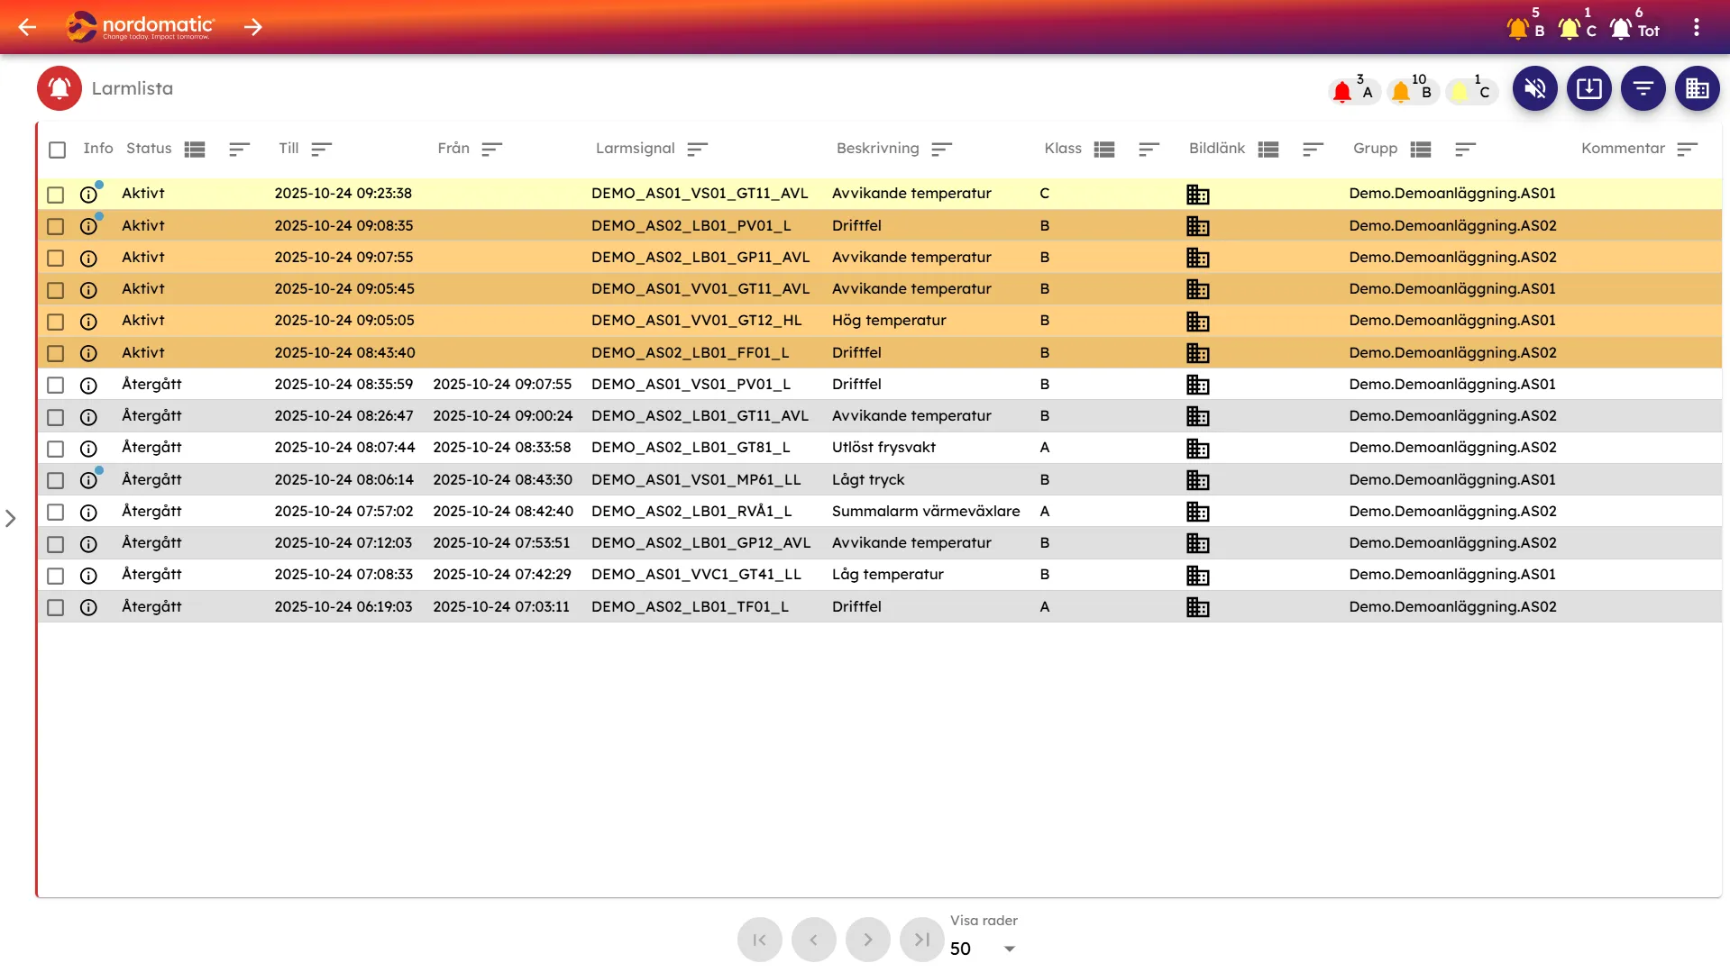
Task: Click the building view icon in toolbar
Action: coord(1697,88)
